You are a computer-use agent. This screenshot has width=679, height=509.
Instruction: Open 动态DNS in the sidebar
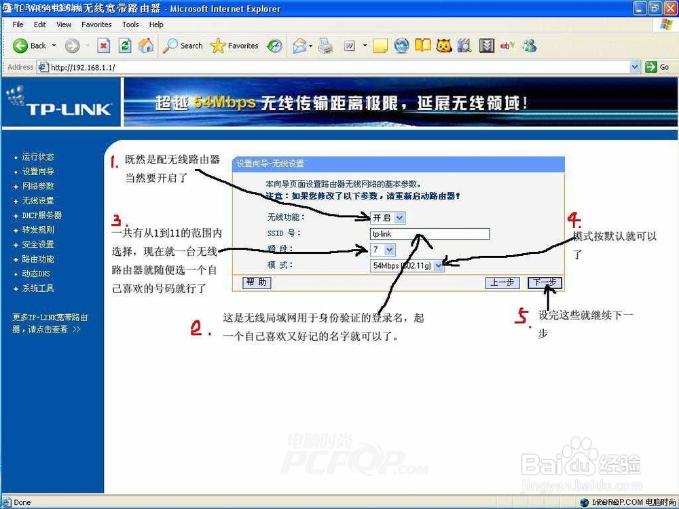click(36, 274)
